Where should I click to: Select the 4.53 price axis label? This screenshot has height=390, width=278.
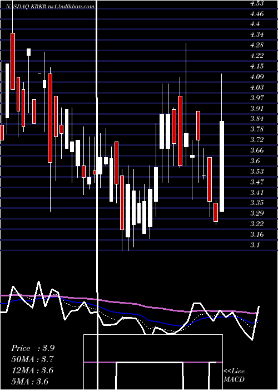click(257, 3)
